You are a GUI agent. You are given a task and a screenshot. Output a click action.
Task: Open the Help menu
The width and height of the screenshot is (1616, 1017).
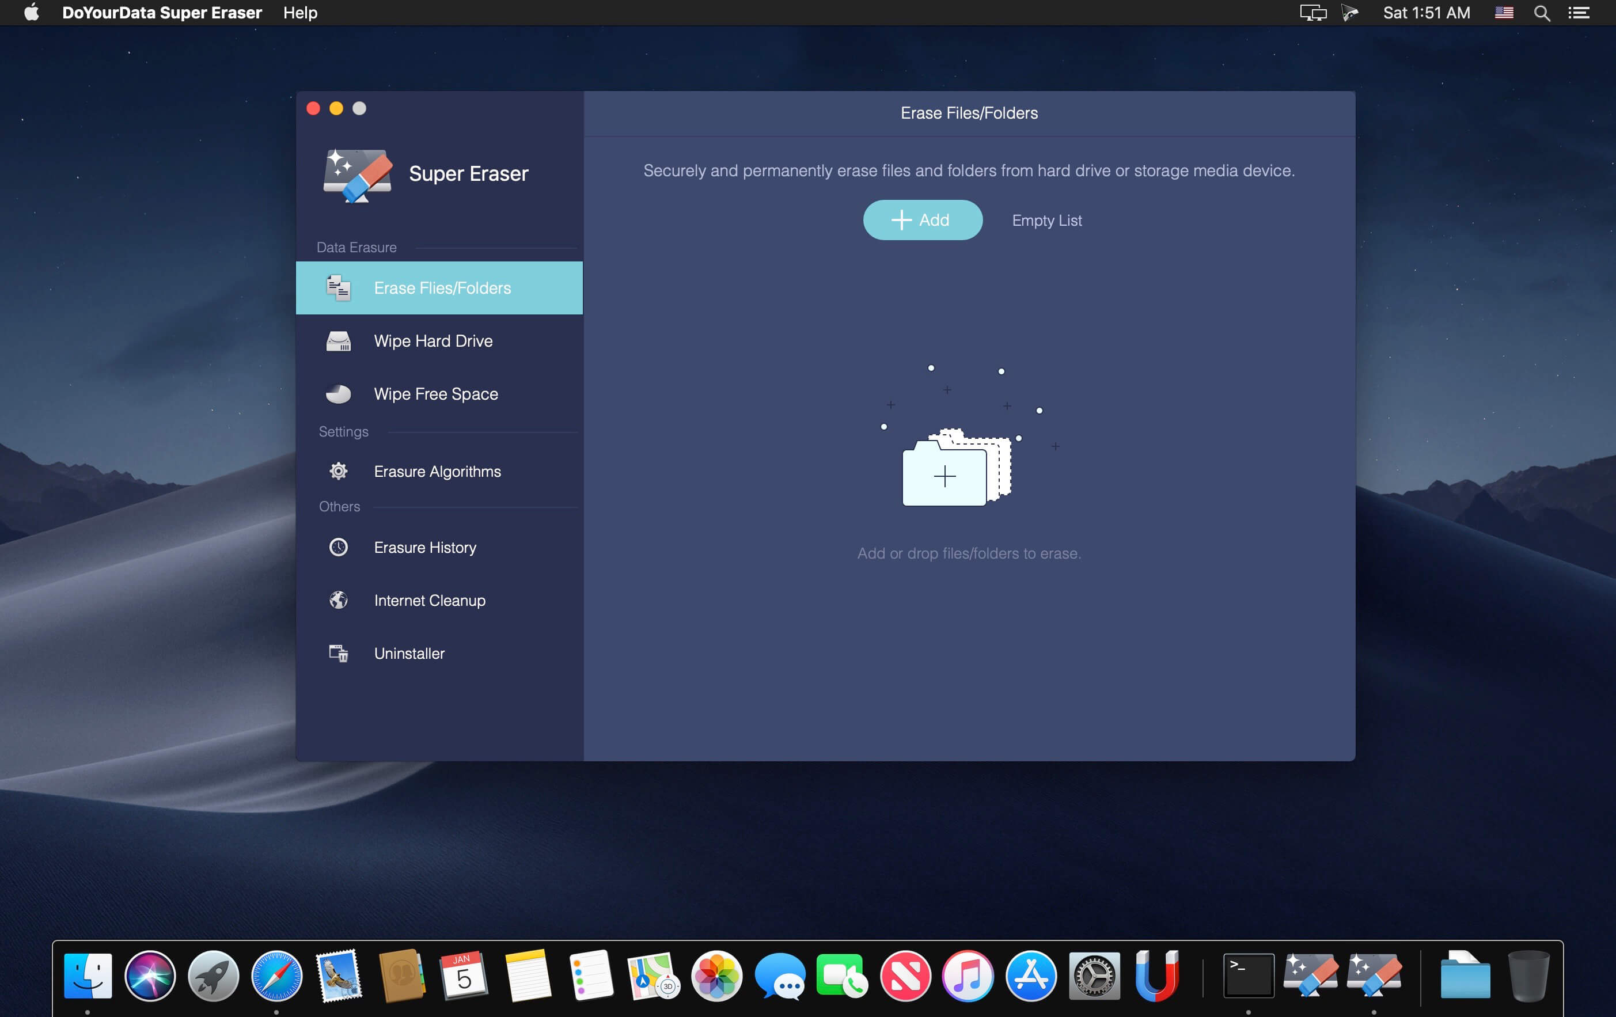(x=300, y=13)
